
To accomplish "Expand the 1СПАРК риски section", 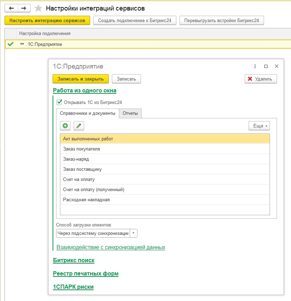I will (73, 287).
